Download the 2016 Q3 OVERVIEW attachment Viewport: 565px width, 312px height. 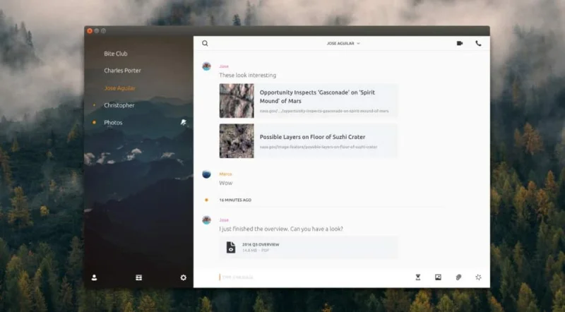pos(309,247)
